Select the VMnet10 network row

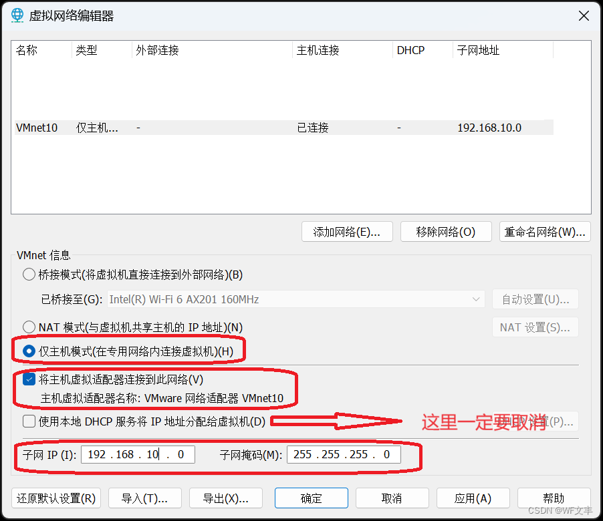201,127
